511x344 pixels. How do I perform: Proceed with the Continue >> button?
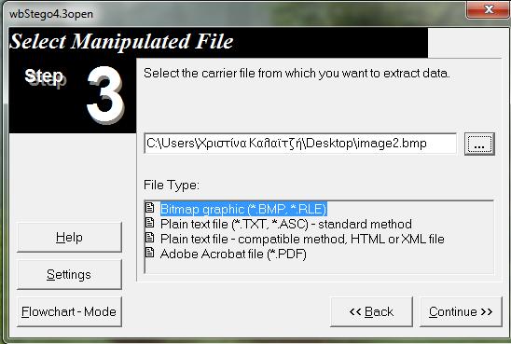tap(461, 311)
